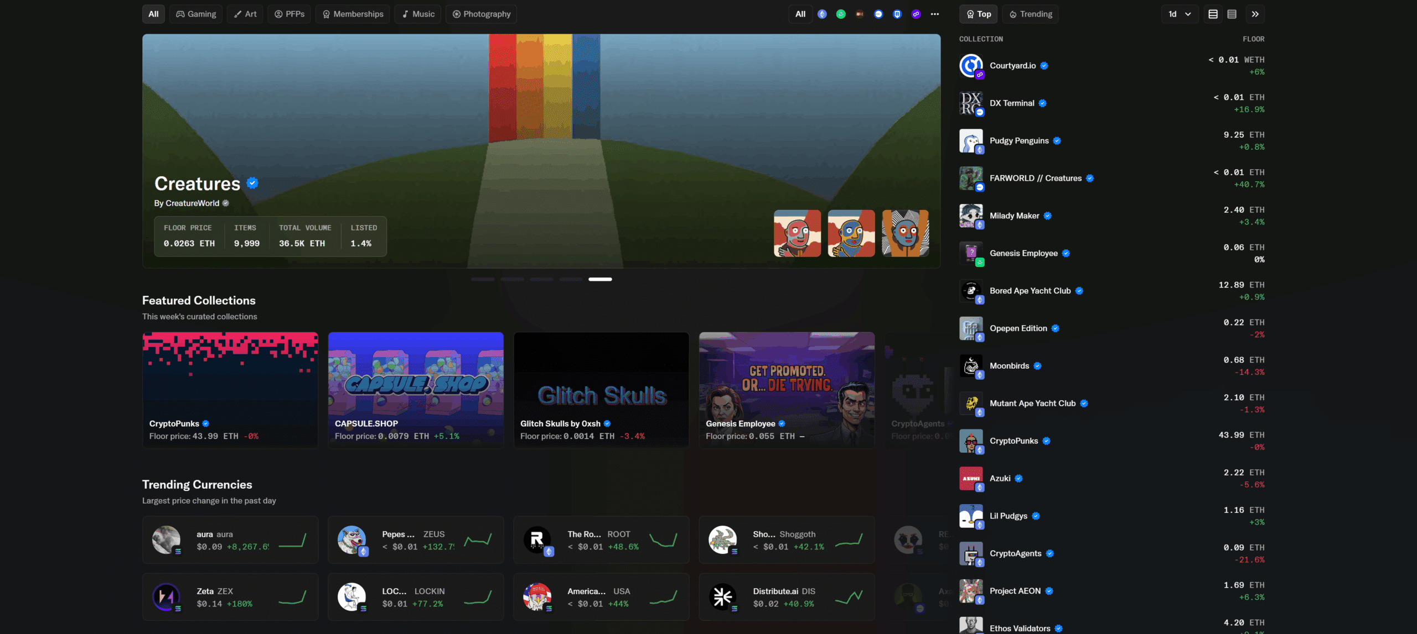Click the DX Terminal collection logo
The width and height of the screenshot is (1417, 634).
(971, 103)
